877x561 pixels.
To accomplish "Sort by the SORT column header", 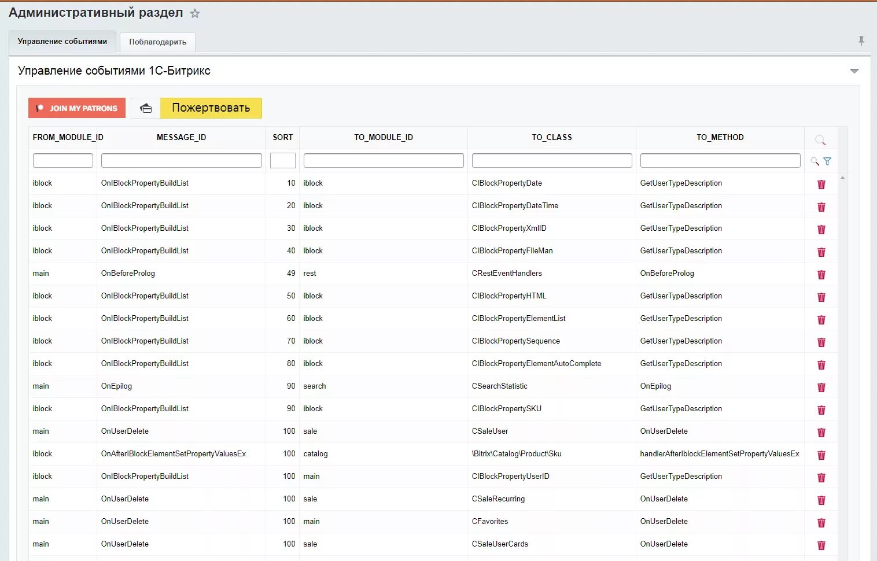I will pyautogui.click(x=282, y=138).
